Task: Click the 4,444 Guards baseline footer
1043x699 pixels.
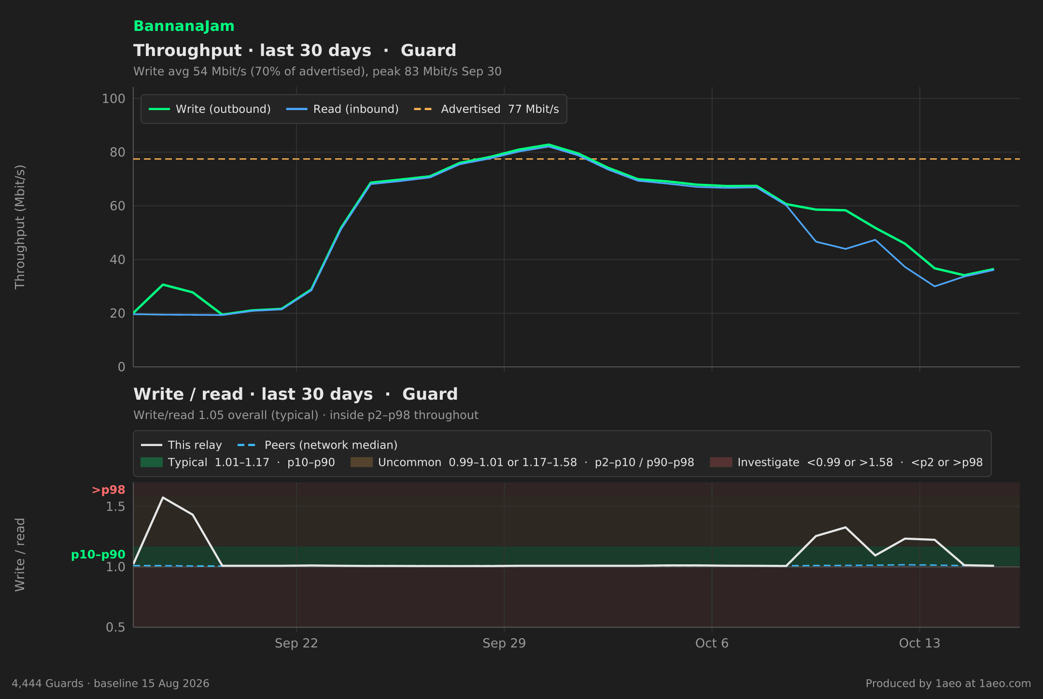Action: 111,684
